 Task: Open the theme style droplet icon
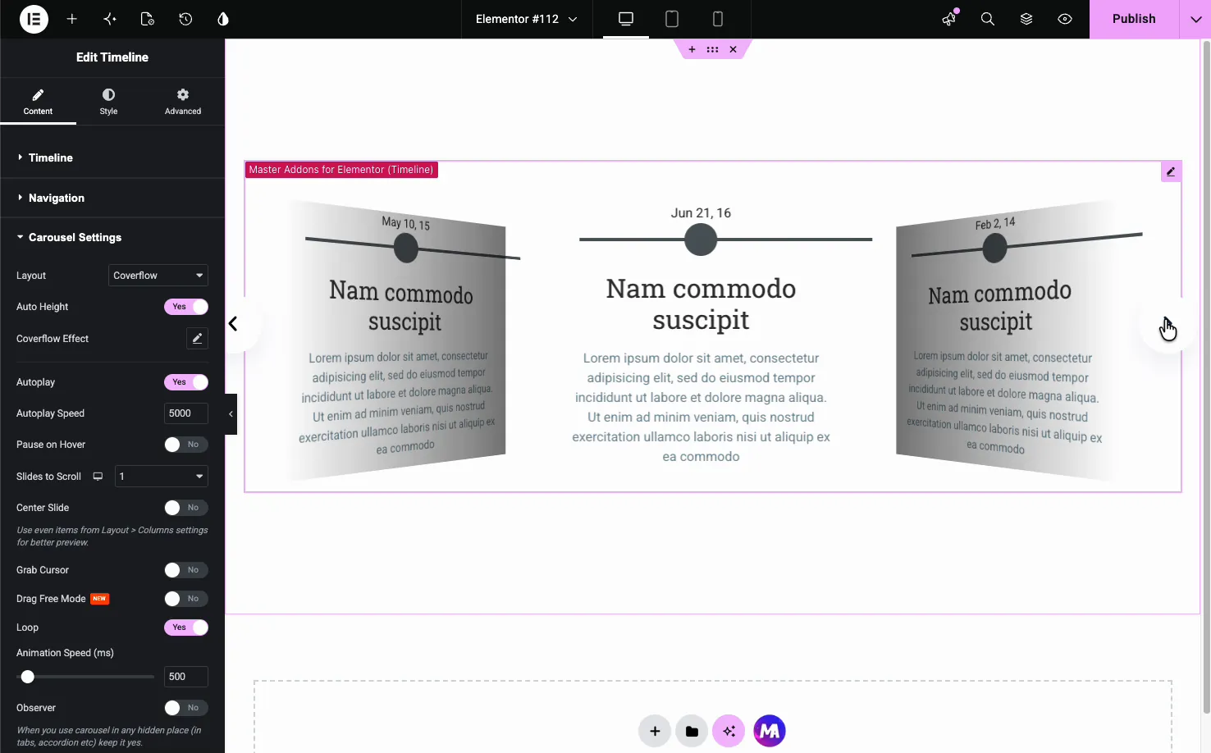point(223,19)
